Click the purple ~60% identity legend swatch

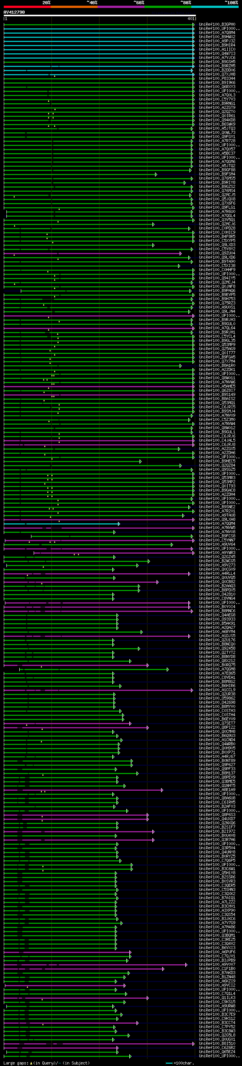pyautogui.click(x=121, y=7)
